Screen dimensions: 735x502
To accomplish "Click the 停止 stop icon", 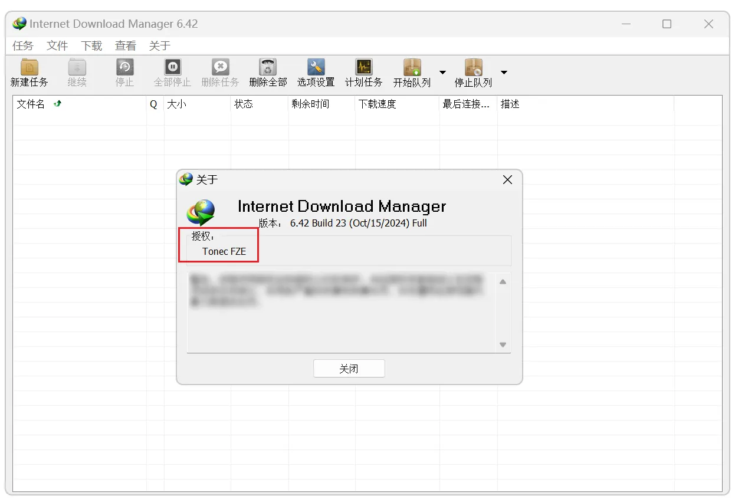I will pyautogui.click(x=124, y=67).
